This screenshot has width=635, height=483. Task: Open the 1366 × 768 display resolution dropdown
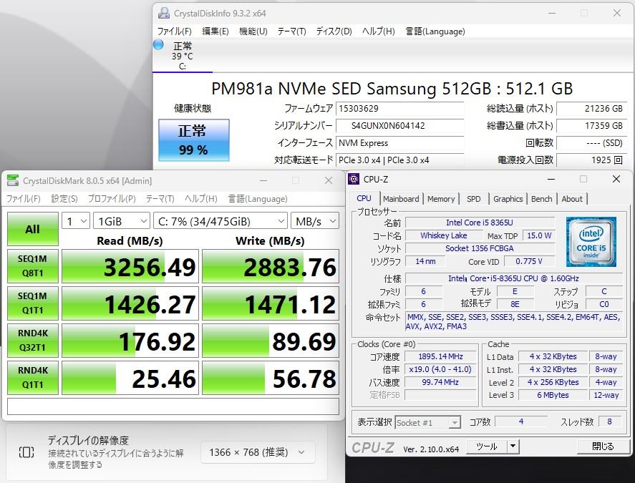point(258,452)
